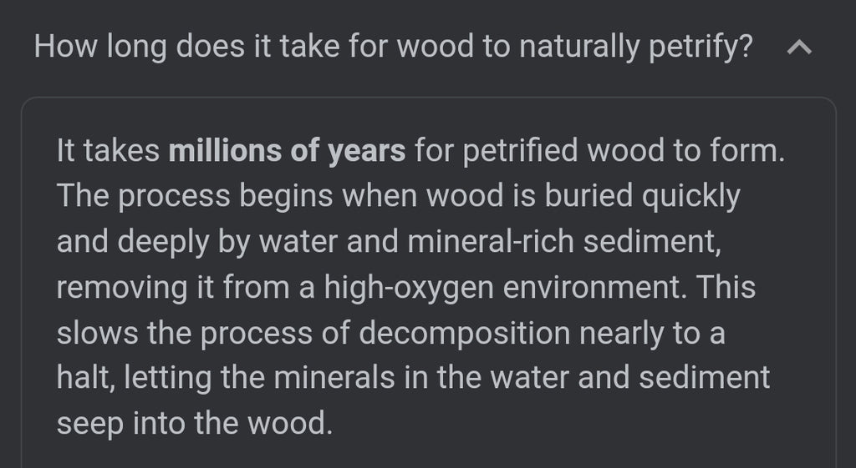The width and height of the screenshot is (856, 468).
Task: Click the final line 'seep into the wood'
Action: (x=194, y=422)
